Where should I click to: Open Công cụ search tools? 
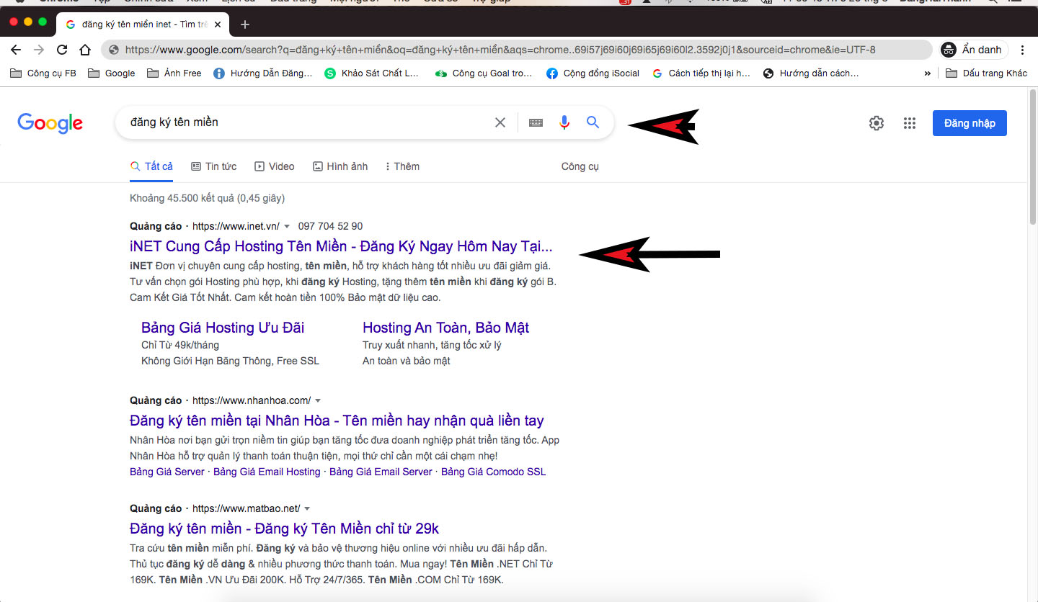(x=580, y=166)
